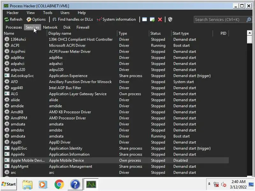Open the Windows Start button
255x191 pixels.
9,184
